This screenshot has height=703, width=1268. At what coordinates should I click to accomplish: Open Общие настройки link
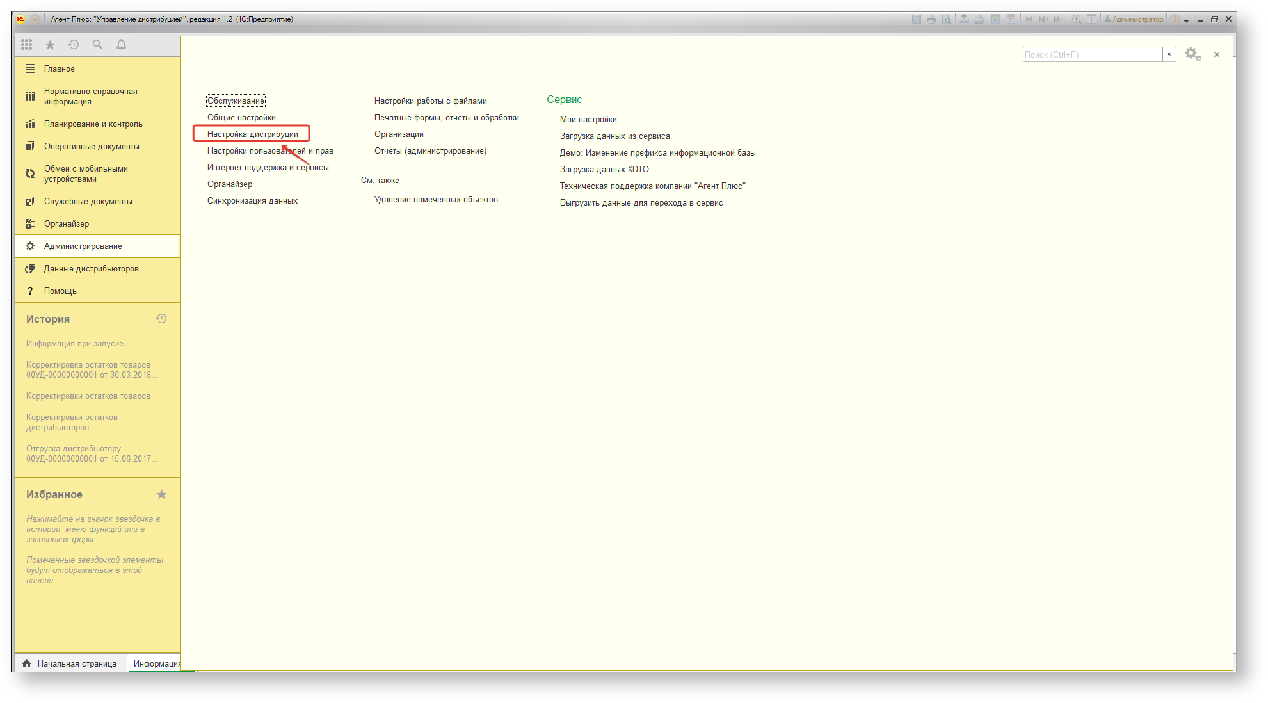pos(241,117)
